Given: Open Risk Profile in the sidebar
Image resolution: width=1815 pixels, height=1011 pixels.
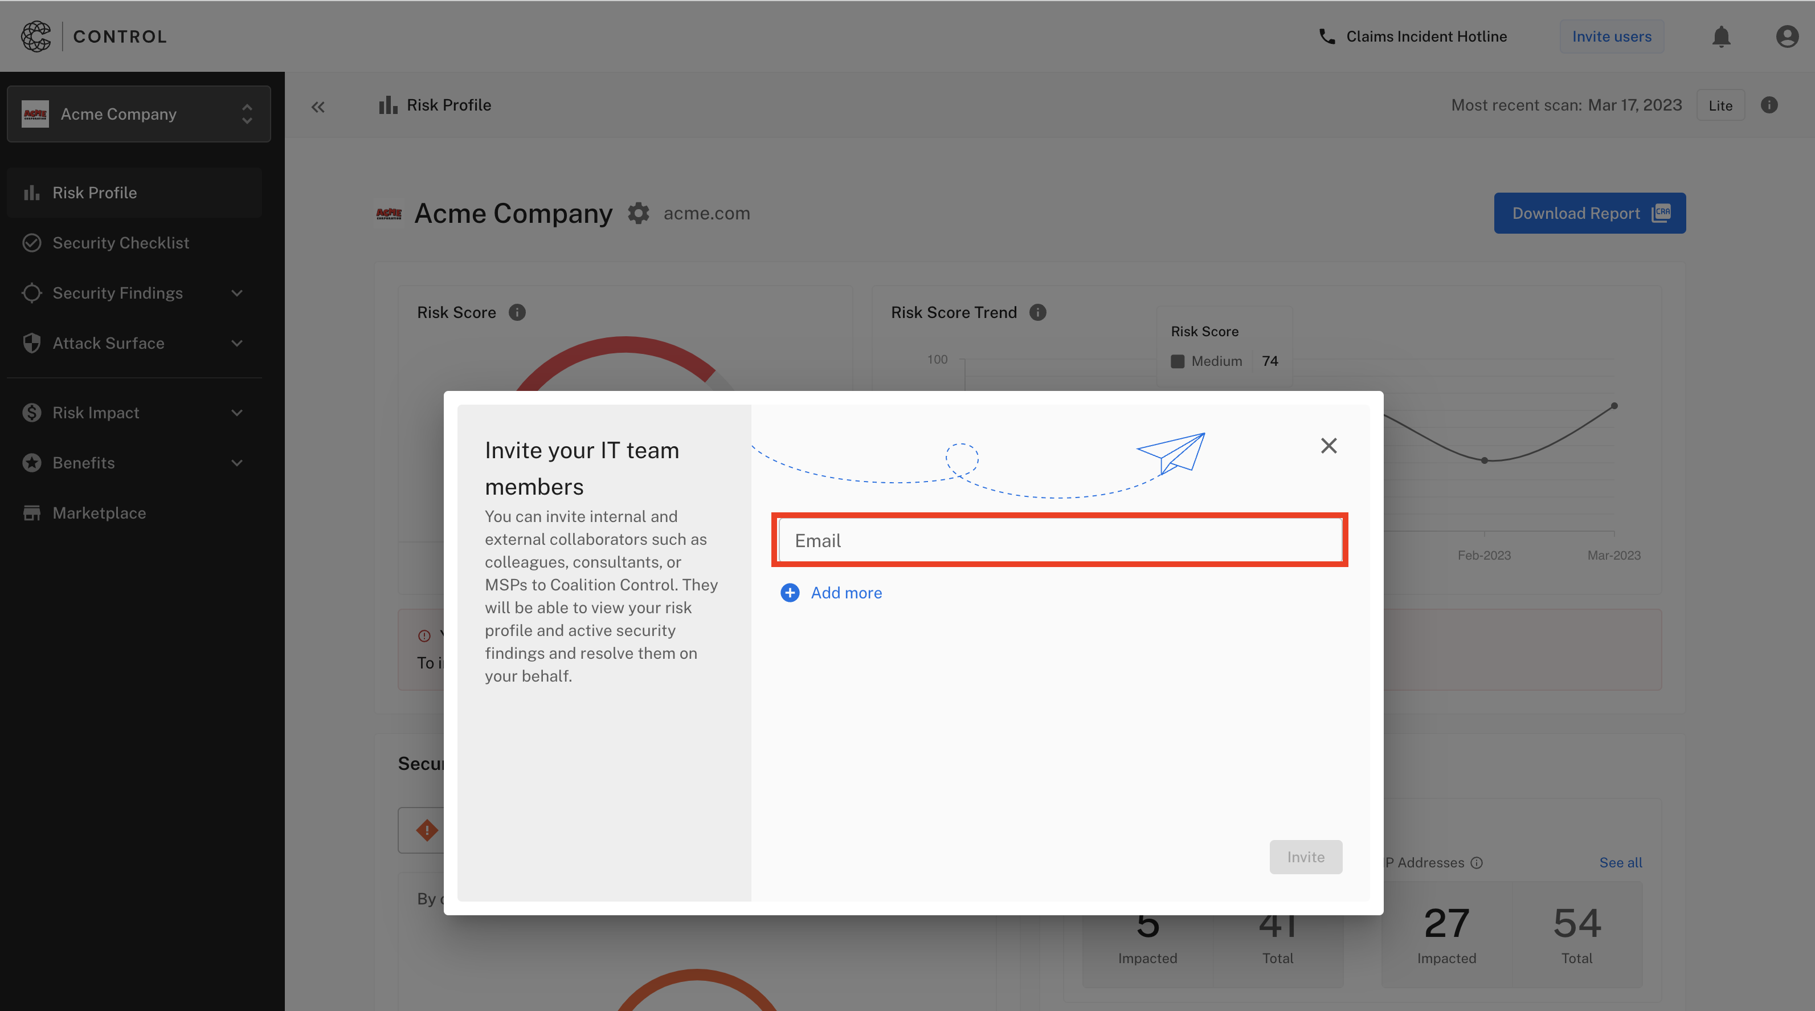Looking at the screenshot, I should pos(134,193).
